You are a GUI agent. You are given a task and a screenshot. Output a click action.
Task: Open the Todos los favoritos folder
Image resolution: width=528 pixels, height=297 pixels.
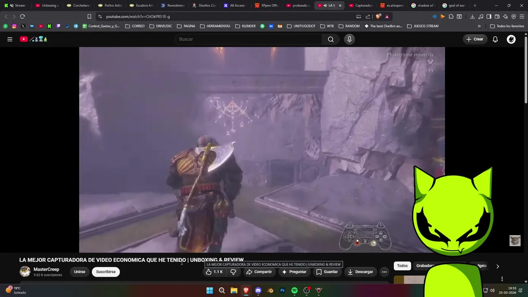(507, 26)
